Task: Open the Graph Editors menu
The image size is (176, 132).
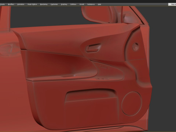Action: click(32, 4)
